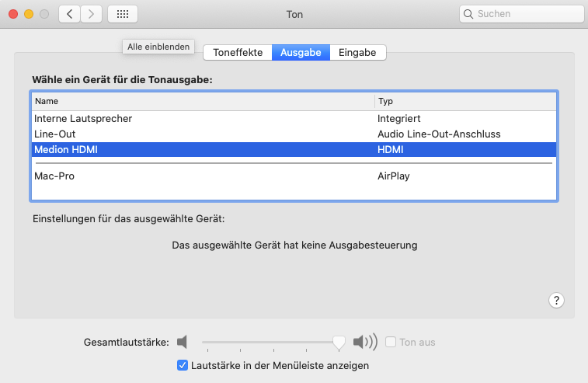Switch to the Toneffekte tab
This screenshot has width=588, height=383.
click(x=238, y=53)
